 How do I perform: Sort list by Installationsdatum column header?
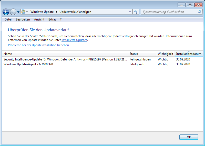pyautogui.click(x=189, y=54)
